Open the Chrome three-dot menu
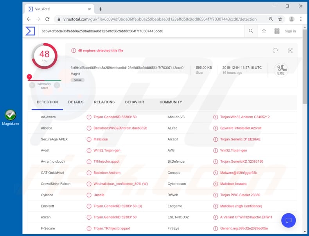This screenshot has width=309, height=236. coord(301,19)
